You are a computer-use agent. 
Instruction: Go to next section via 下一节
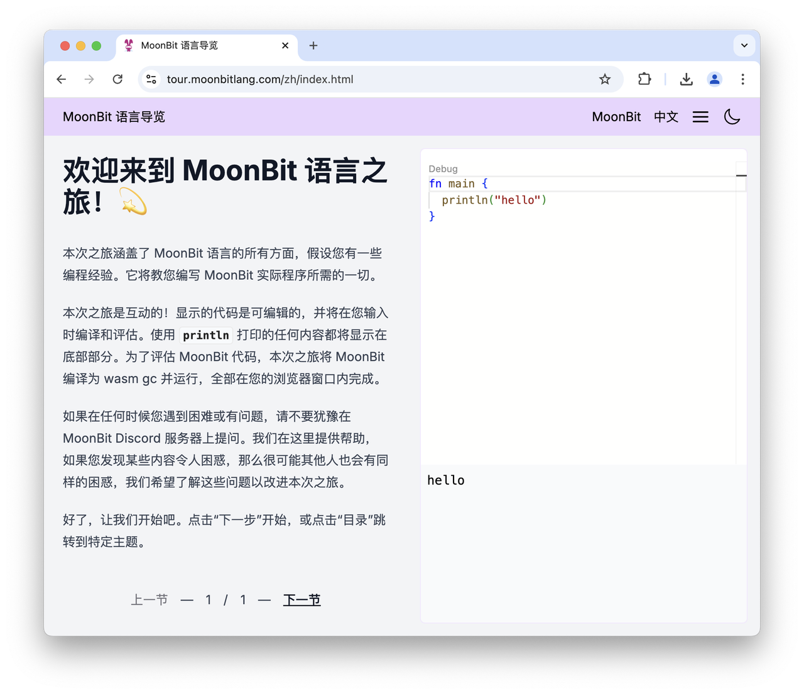(301, 600)
